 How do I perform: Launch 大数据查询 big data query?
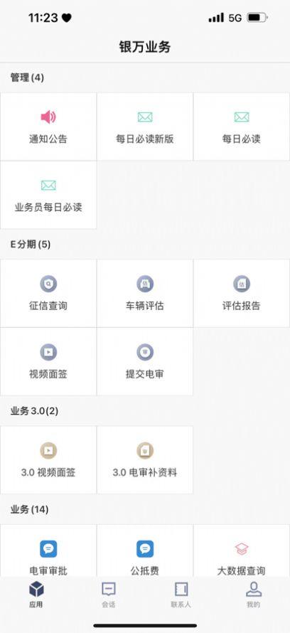coord(242,550)
